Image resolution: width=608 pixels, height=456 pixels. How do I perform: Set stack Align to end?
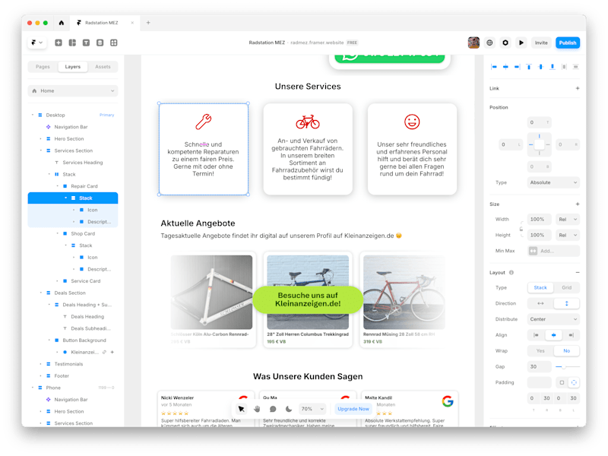click(x=571, y=335)
